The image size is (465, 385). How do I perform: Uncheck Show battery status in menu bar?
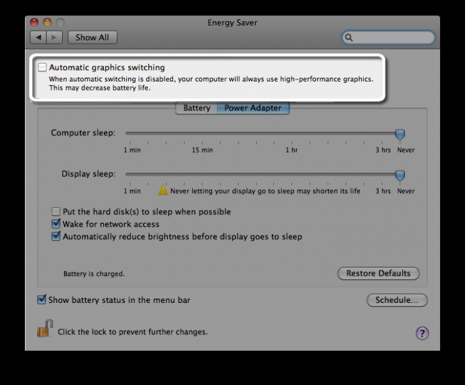coord(42,300)
